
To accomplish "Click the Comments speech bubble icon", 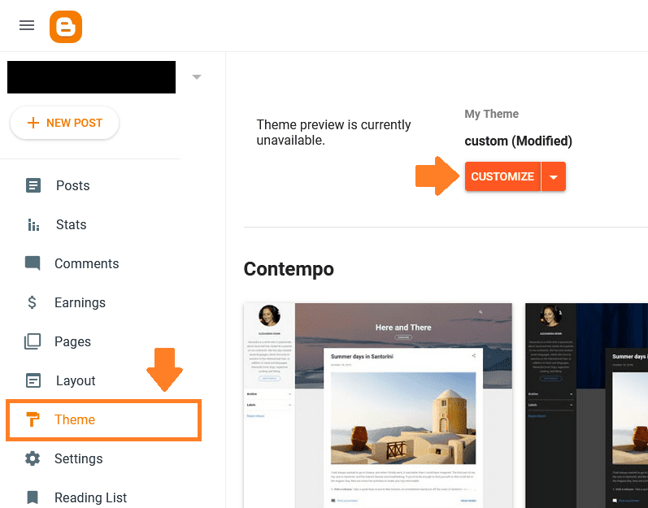I will click(x=33, y=263).
